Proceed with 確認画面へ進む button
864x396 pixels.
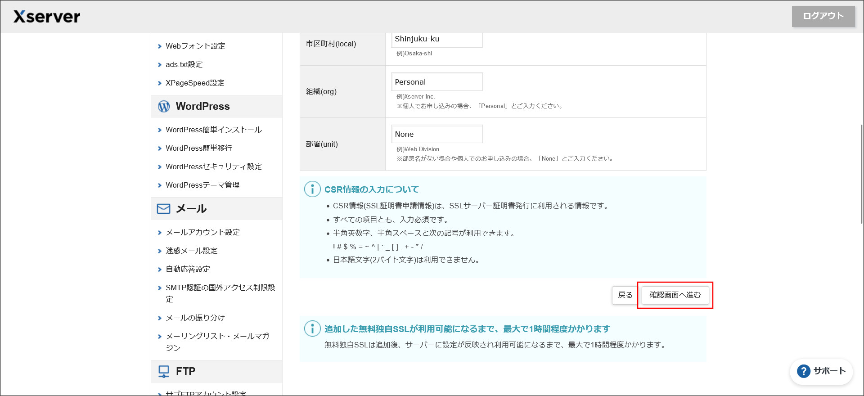pos(675,295)
